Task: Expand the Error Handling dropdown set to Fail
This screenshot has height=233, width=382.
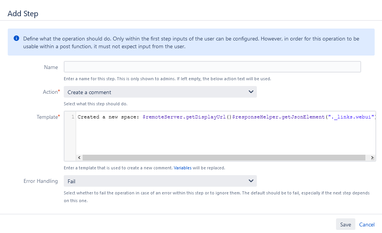Action: (160, 181)
